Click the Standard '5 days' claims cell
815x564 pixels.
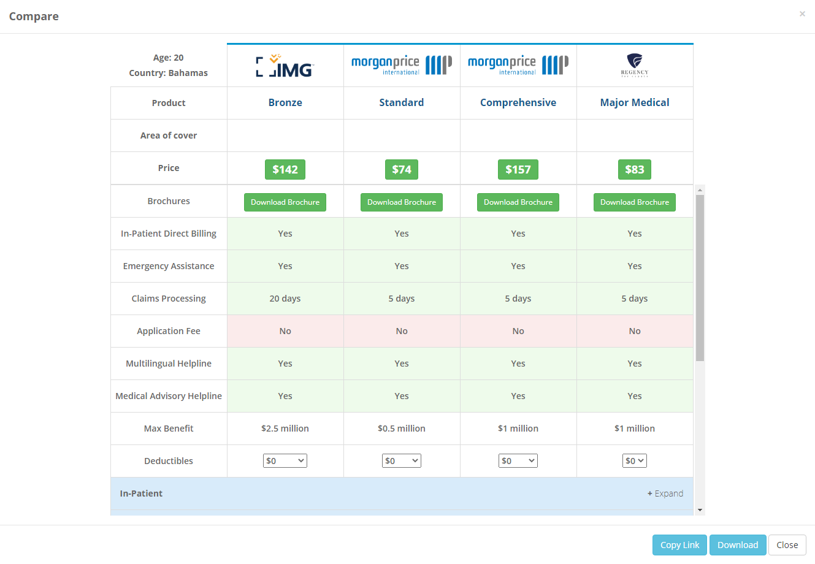pyautogui.click(x=402, y=299)
